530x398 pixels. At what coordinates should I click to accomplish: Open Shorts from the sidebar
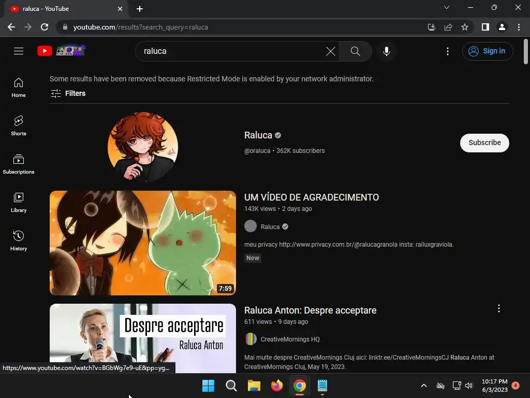click(x=19, y=126)
